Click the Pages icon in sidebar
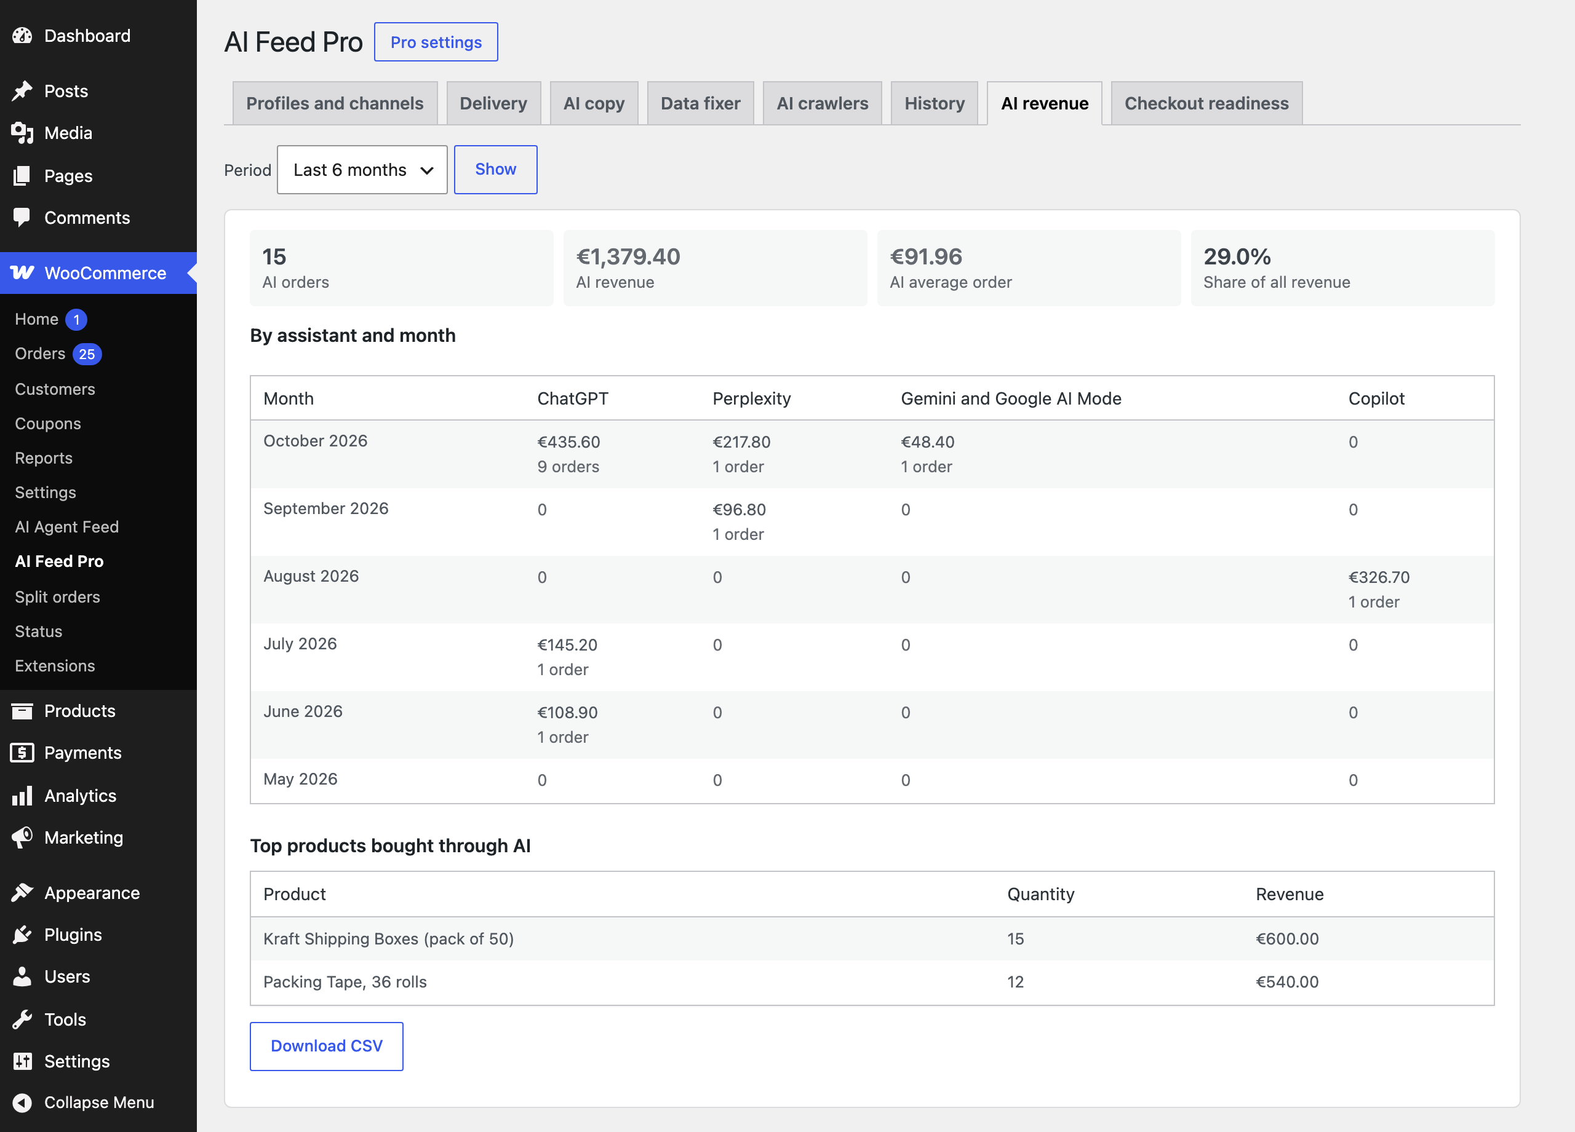1575x1132 pixels. click(22, 176)
